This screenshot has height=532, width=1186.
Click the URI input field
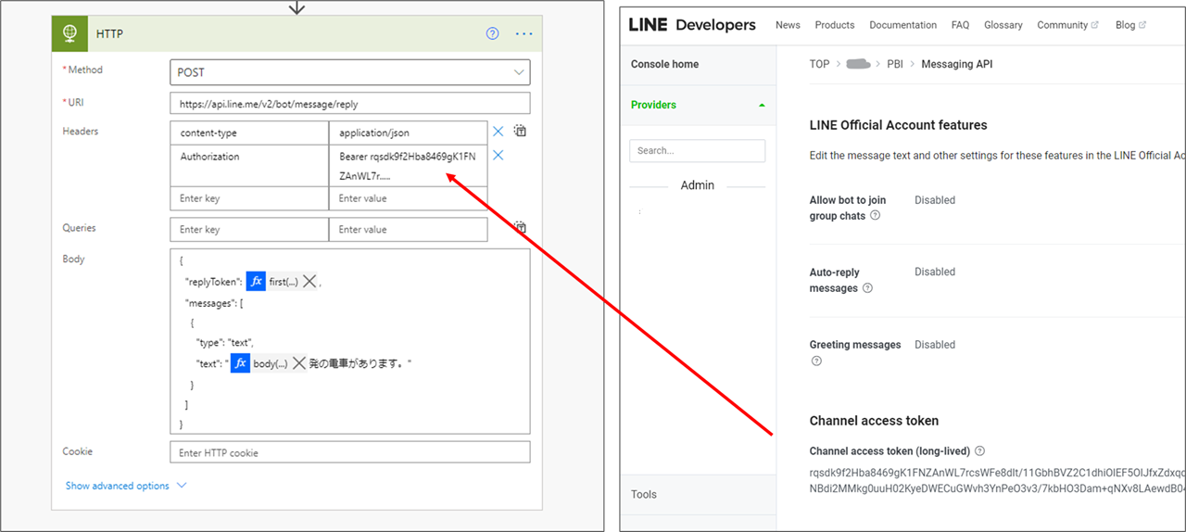(350, 103)
